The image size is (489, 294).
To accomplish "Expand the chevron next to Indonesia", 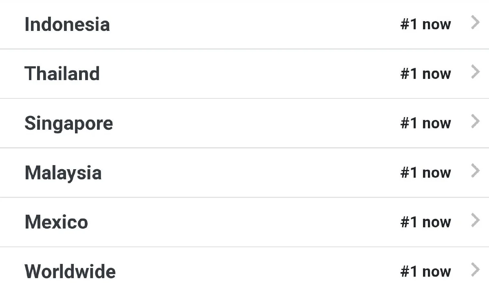I will (x=475, y=23).
